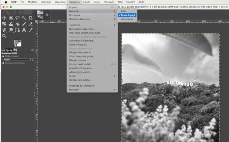This screenshot has height=142, width=229.
Task: Switch to the Undo History dock tab
Action: pos(11,50)
